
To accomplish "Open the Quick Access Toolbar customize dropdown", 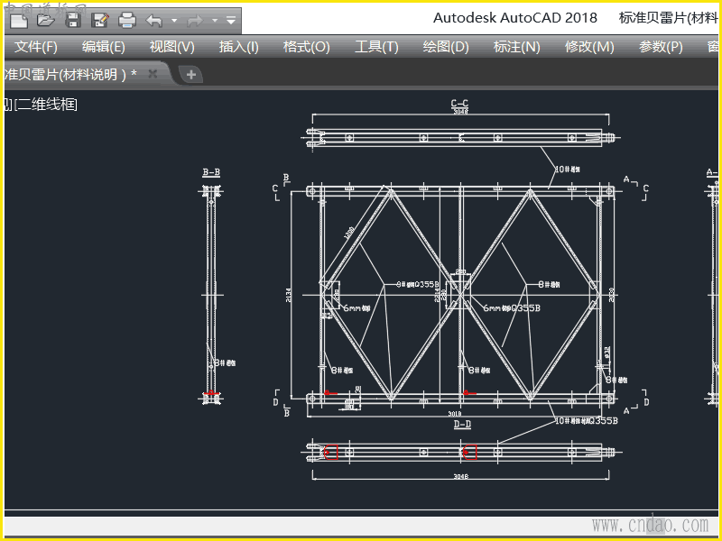I will click(231, 21).
